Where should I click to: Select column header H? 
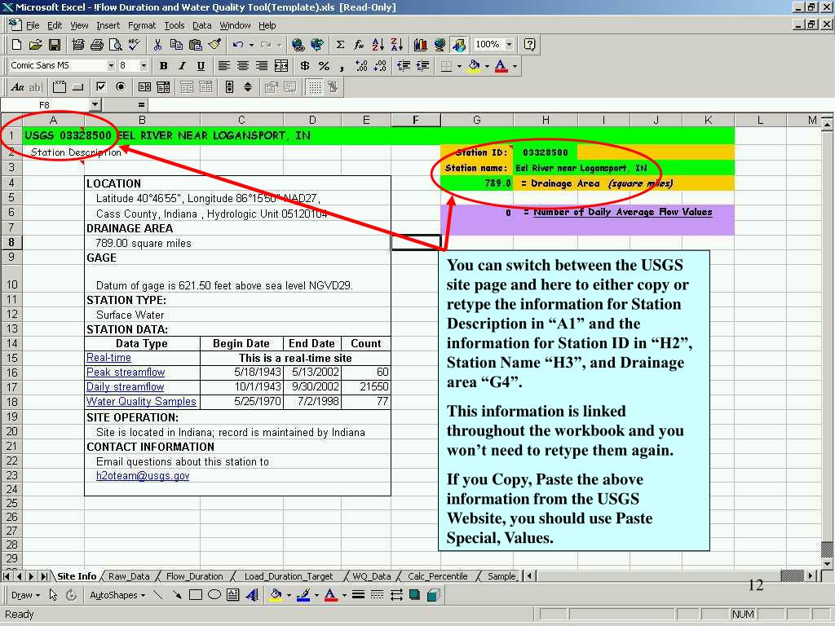546,121
